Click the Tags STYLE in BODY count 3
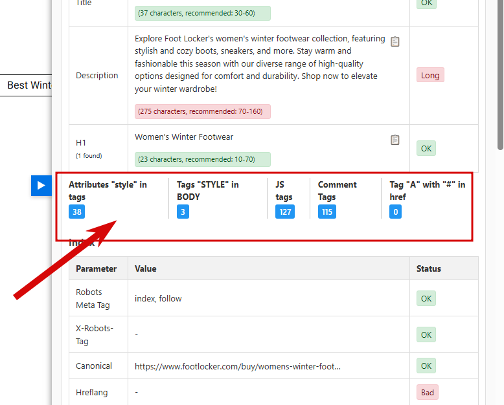Viewport: 504px width, 405px height. click(x=183, y=212)
